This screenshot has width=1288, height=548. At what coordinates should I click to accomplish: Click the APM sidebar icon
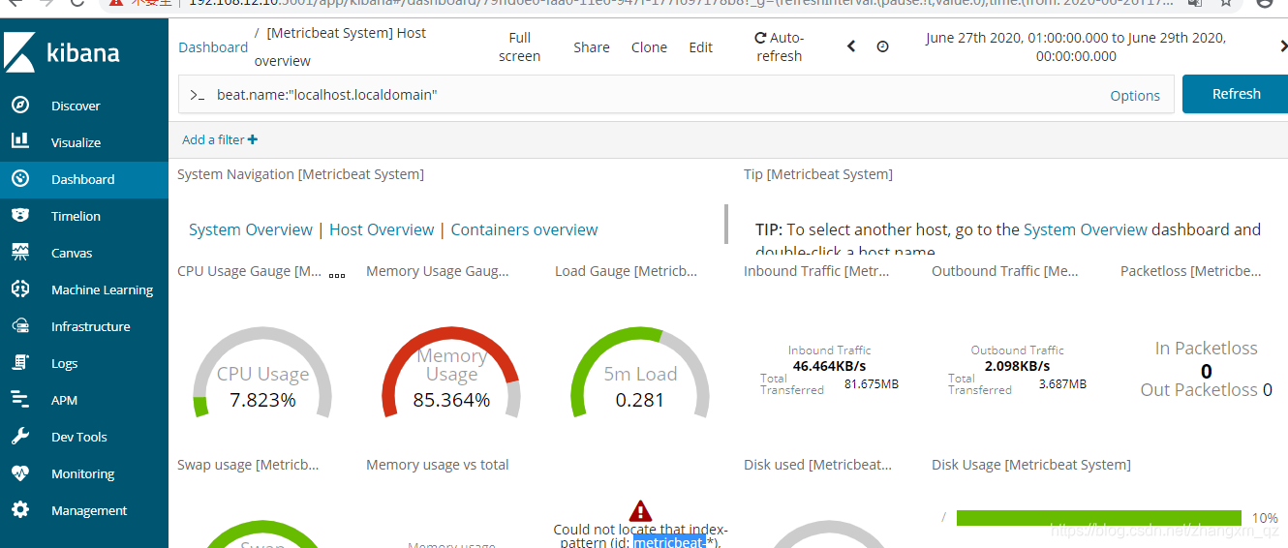click(20, 400)
